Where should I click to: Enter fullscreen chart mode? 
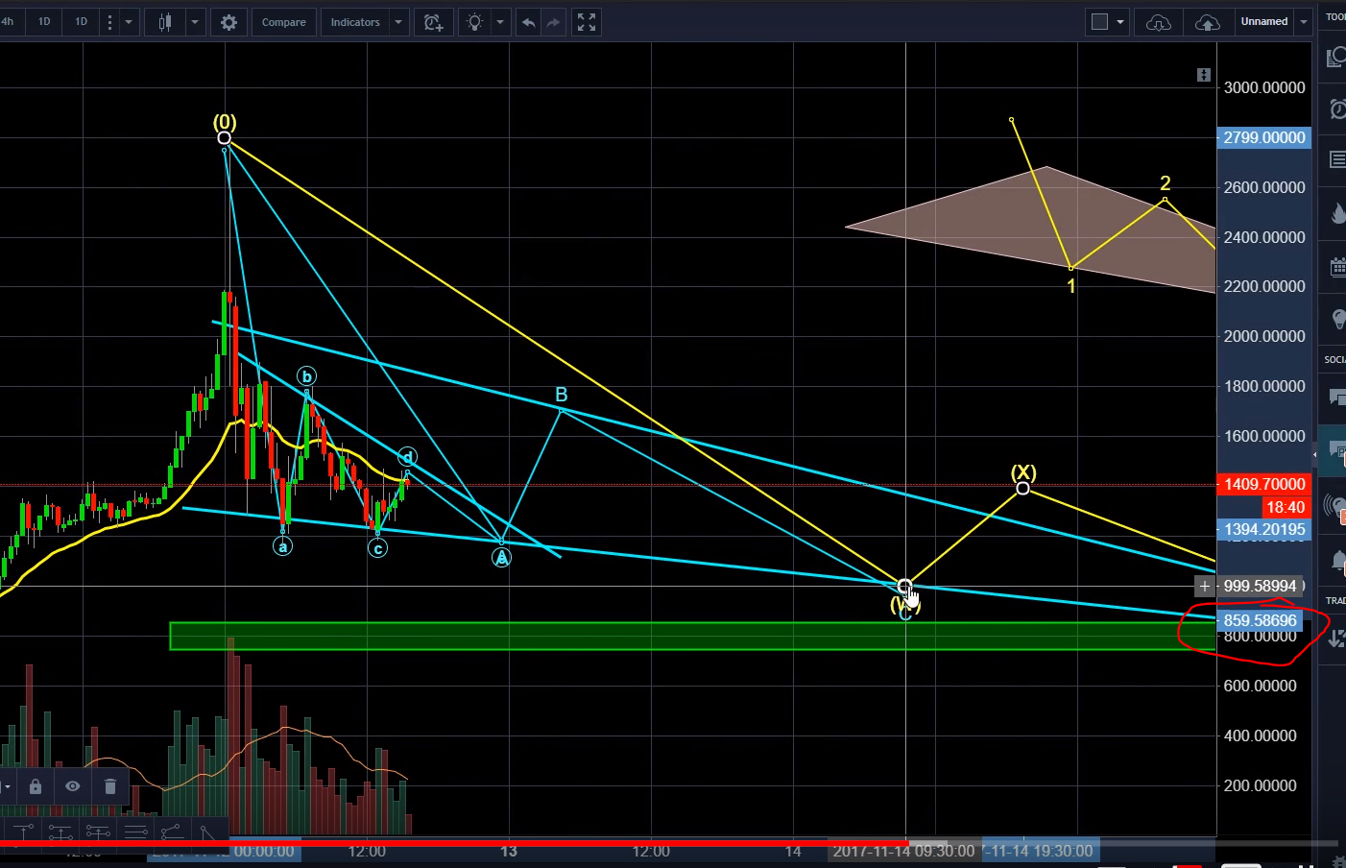pos(587,22)
